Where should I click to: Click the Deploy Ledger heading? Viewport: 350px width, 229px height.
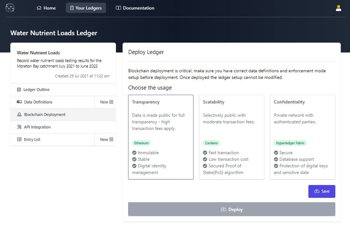tap(146, 52)
